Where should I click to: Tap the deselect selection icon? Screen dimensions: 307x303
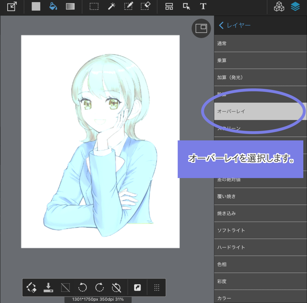65,288
